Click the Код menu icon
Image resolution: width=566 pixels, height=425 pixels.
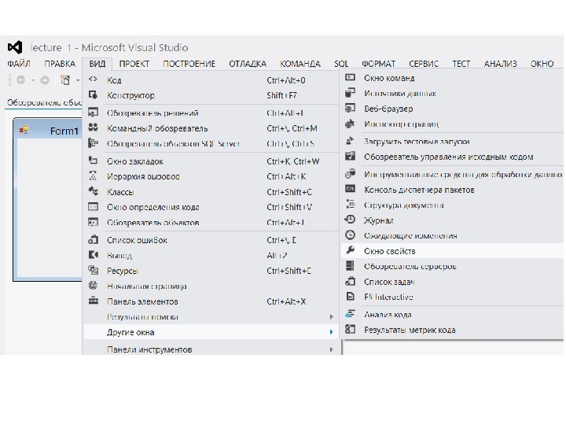tap(93, 79)
